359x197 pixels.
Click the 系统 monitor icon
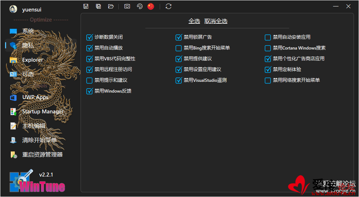click(x=13, y=31)
